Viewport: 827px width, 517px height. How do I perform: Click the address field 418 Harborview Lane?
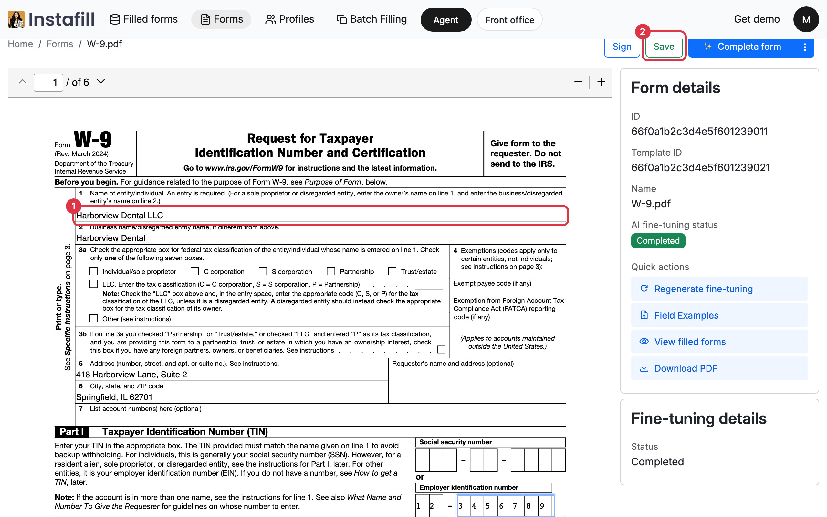232,375
